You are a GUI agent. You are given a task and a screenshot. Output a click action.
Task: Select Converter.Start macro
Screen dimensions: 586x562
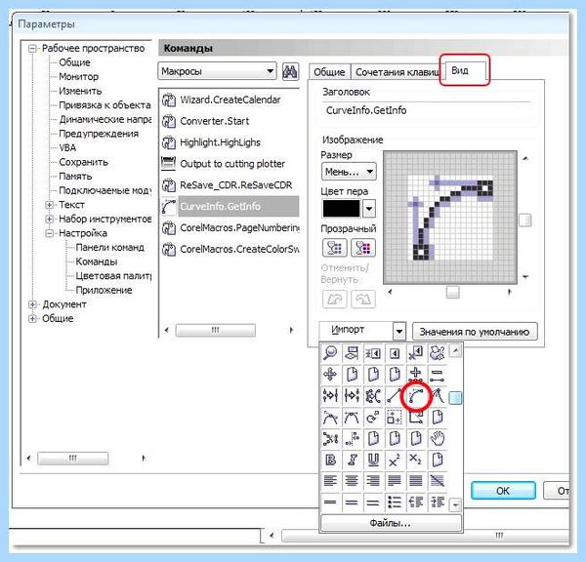(230, 121)
